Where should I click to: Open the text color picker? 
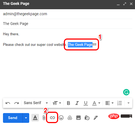[96, 103]
